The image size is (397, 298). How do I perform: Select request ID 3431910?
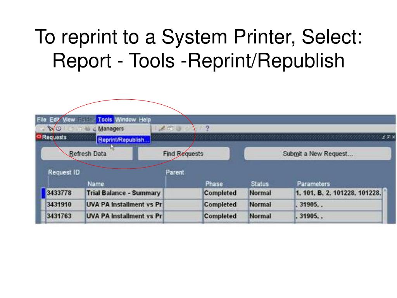tap(65, 204)
